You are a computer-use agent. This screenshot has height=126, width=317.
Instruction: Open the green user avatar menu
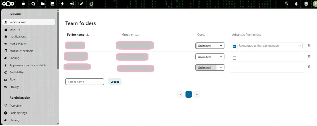tap(315, 4)
